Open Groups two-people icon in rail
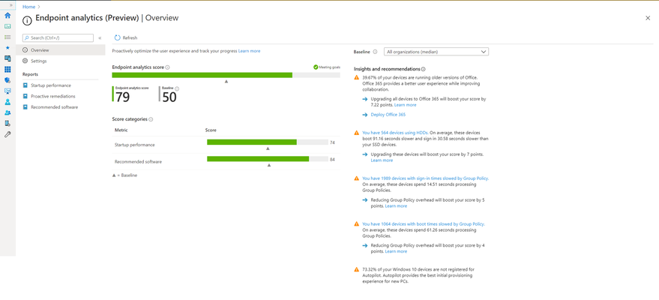The height and width of the screenshot is (300, 659). [7, 112]
